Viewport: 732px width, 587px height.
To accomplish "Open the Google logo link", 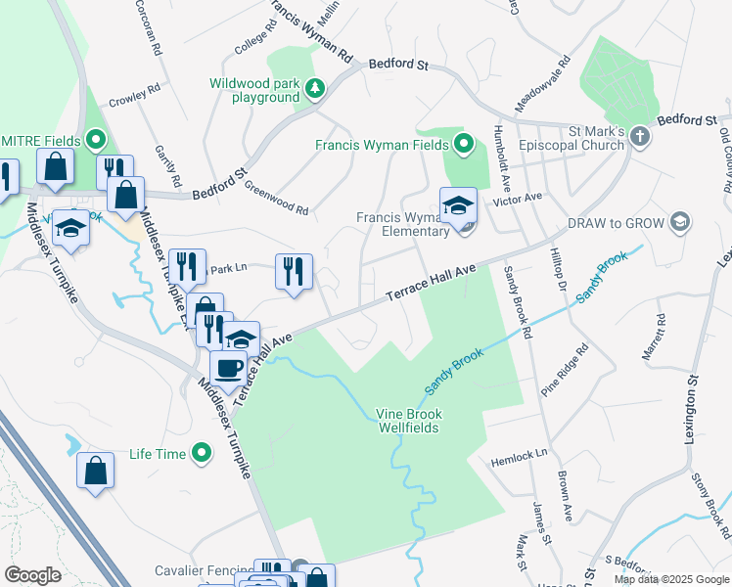I will coord(32,575).
